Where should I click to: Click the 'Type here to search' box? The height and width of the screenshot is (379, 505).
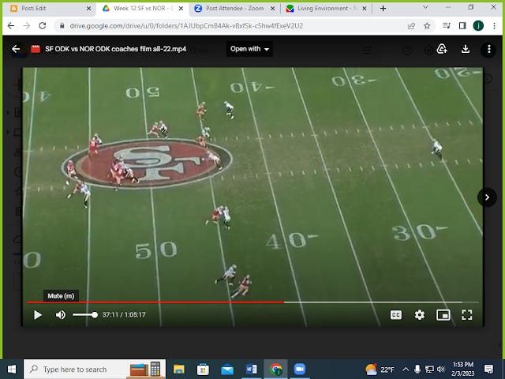pyautogui.click(x=95, y=369)
